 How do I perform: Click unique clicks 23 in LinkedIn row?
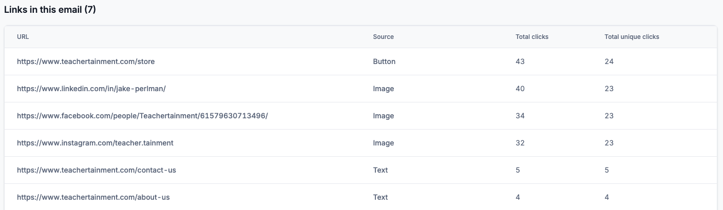click(x=609, y=89)
